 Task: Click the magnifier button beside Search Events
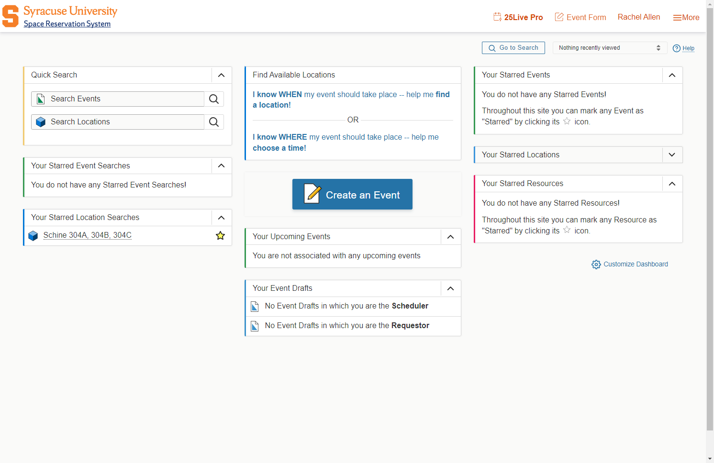coord(214,99)
